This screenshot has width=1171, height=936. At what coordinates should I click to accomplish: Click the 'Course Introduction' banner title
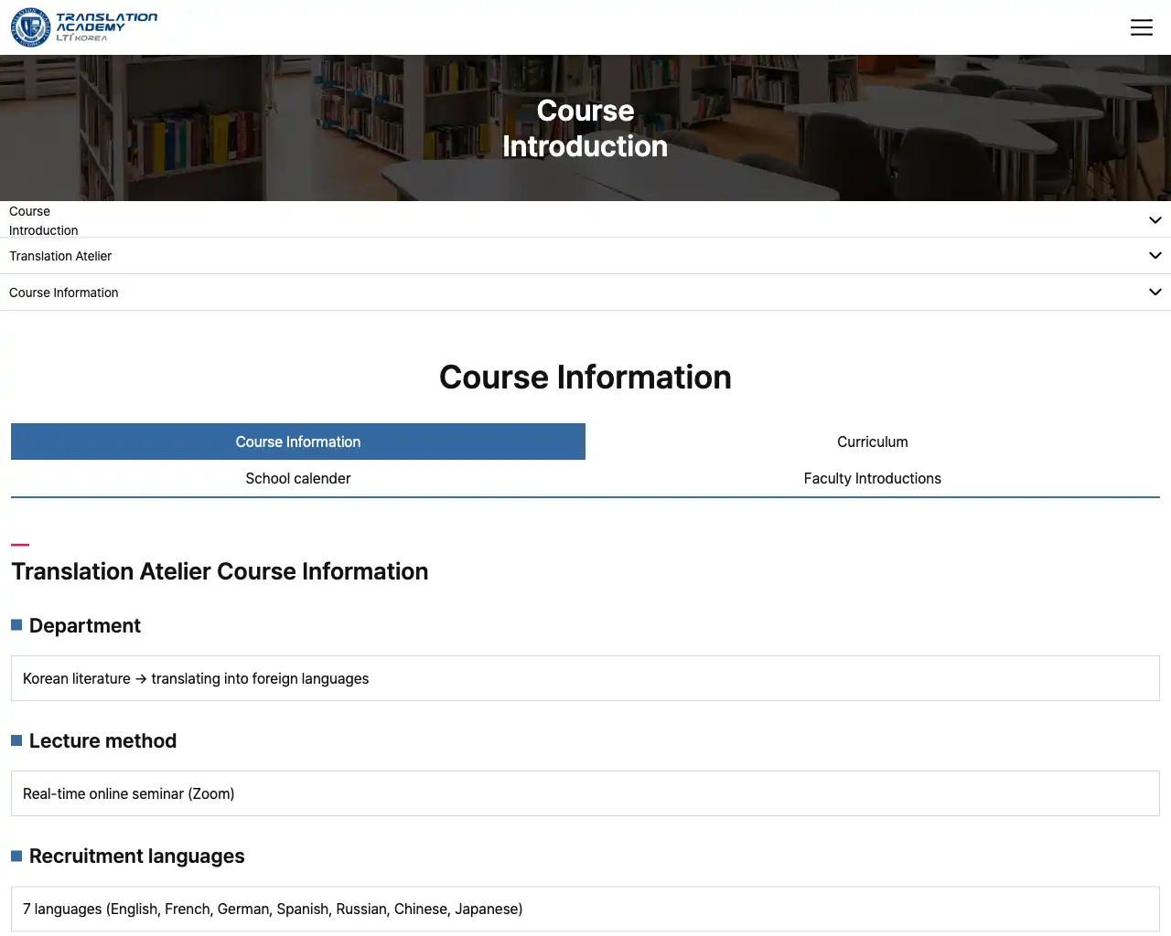(585, 128)
